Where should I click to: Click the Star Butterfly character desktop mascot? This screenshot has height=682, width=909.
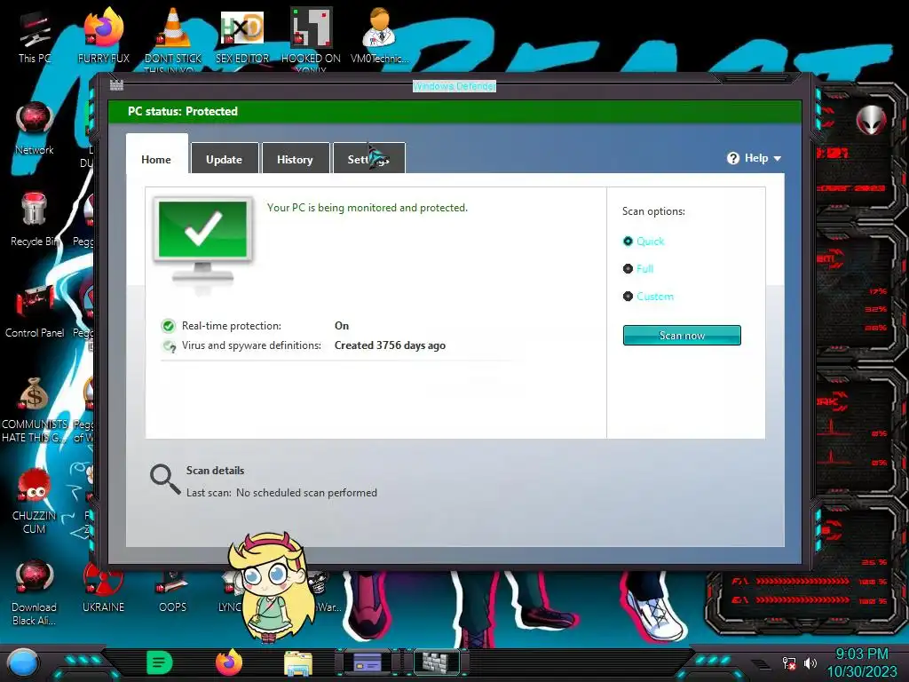(272, 586)
